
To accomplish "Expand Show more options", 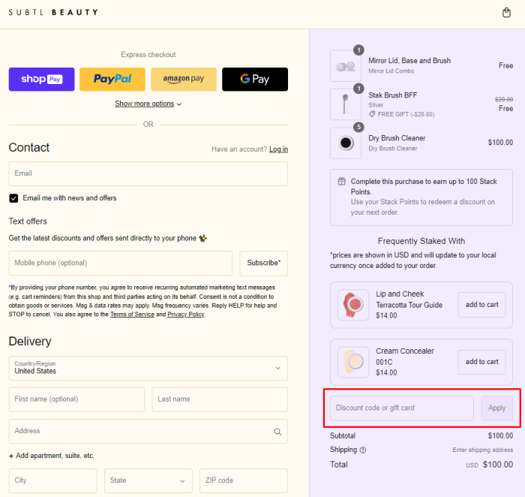I will [x=148, y=104].
